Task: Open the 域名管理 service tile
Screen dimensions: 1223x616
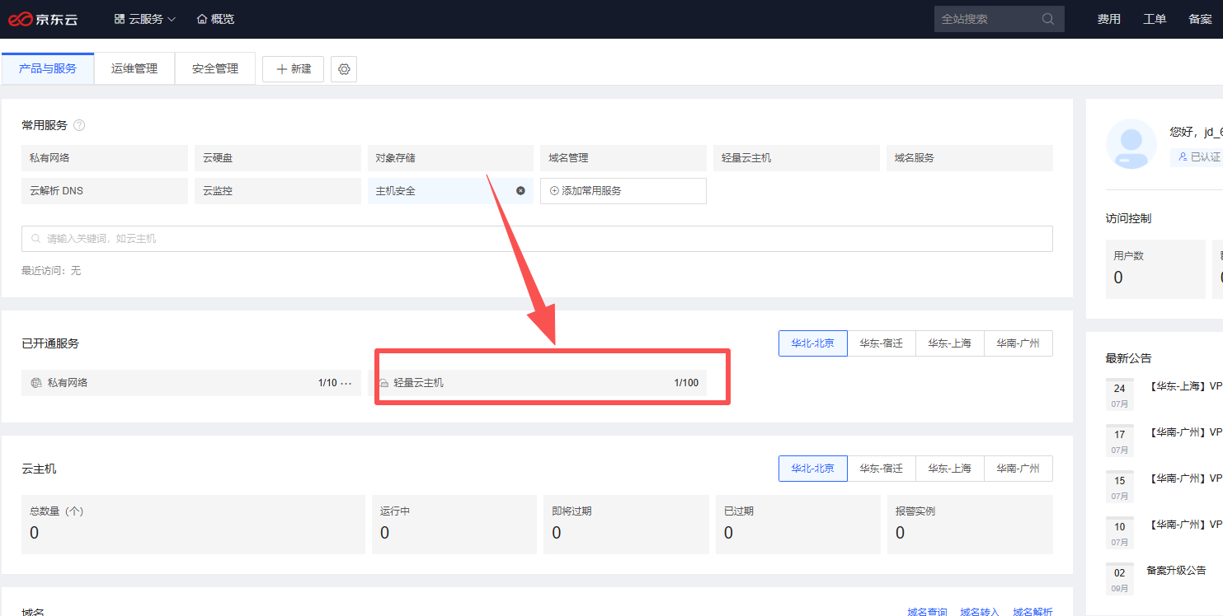Action: click(x=623, y=158)
